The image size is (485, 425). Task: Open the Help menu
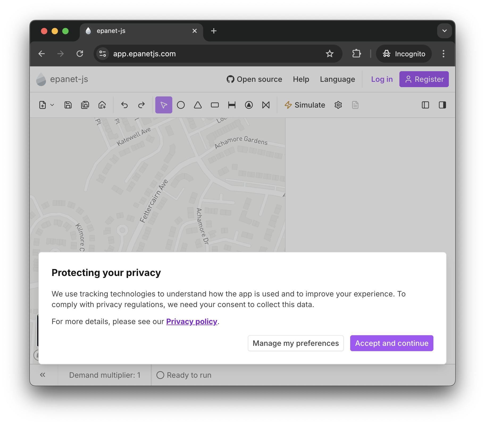301,79
